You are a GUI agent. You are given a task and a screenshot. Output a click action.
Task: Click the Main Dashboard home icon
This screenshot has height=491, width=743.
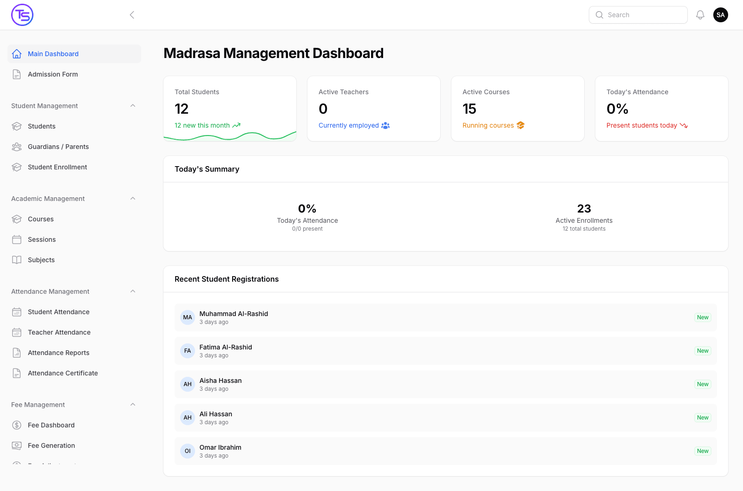point(17,54)
